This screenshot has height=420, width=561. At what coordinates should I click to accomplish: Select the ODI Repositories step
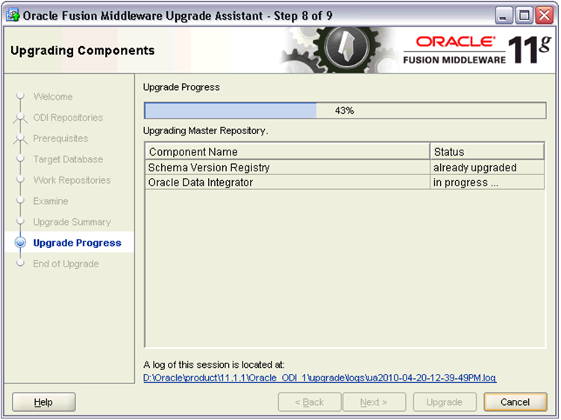coord(68,118)
